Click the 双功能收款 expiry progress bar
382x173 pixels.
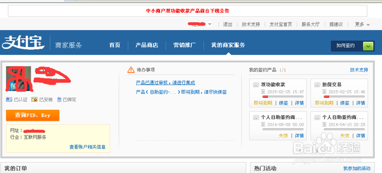[283, 97]
